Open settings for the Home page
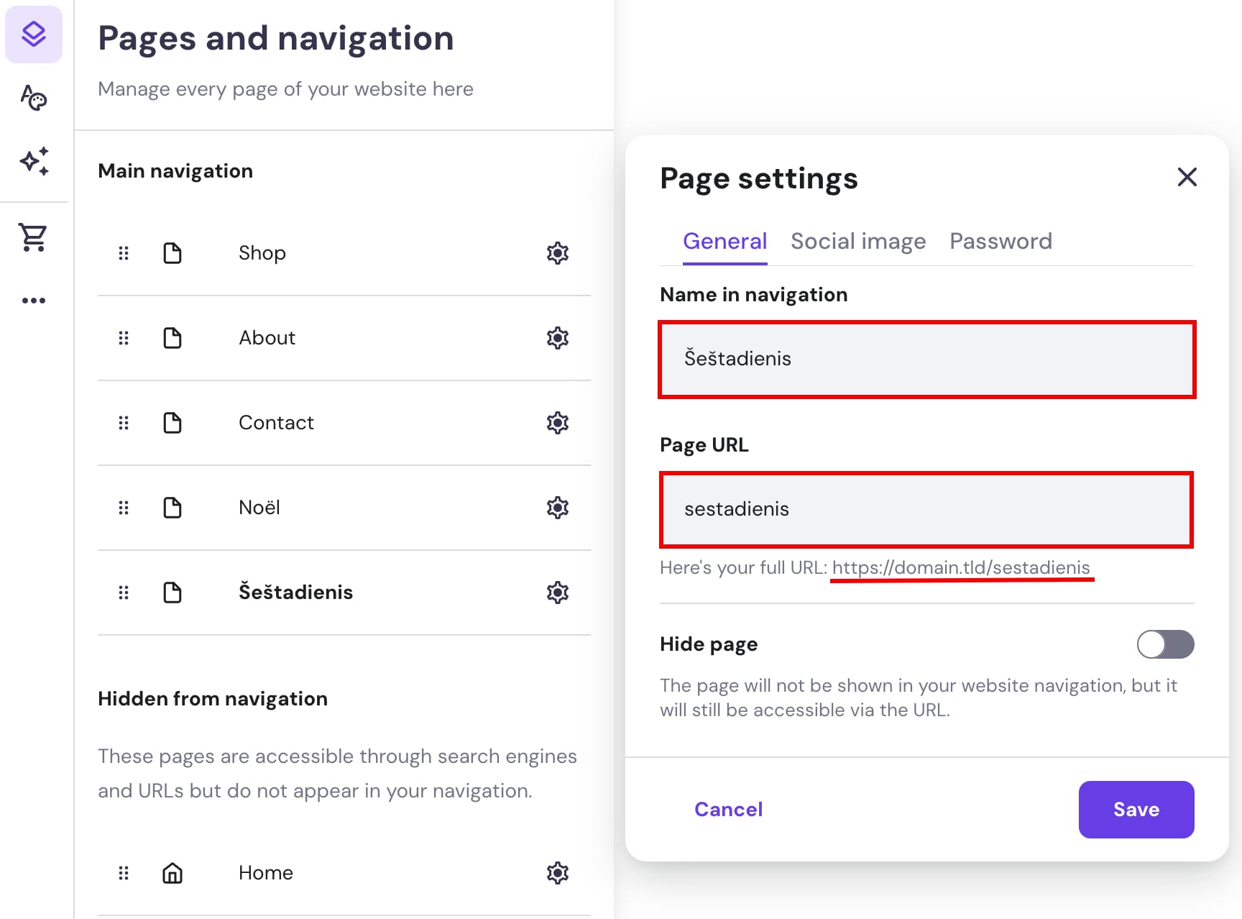This screenshot has height=919, width=1242. tap(557, 873)
